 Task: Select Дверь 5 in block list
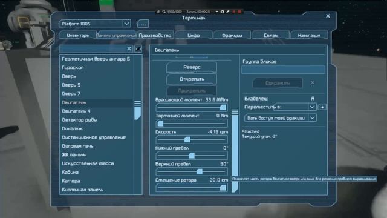point(96,85)
